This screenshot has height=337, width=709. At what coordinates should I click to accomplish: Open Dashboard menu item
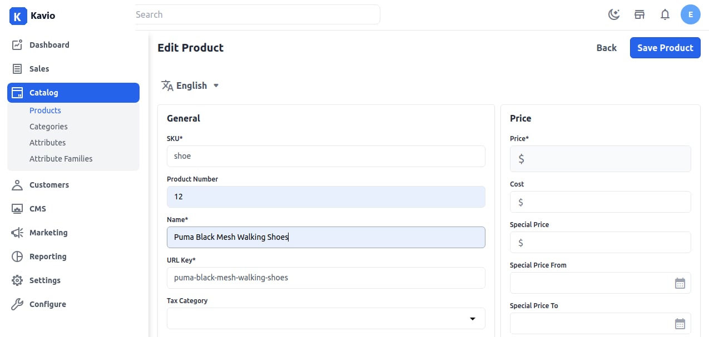coord(73,45)
